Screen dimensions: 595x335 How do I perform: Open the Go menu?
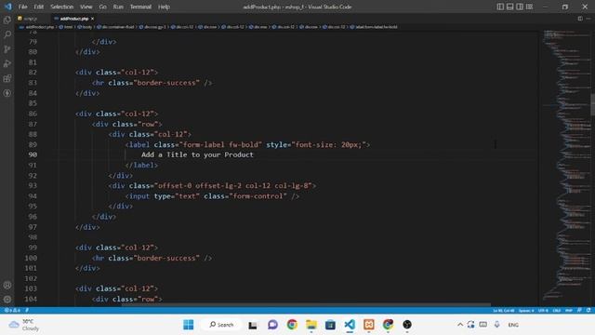tap(102, 7)
